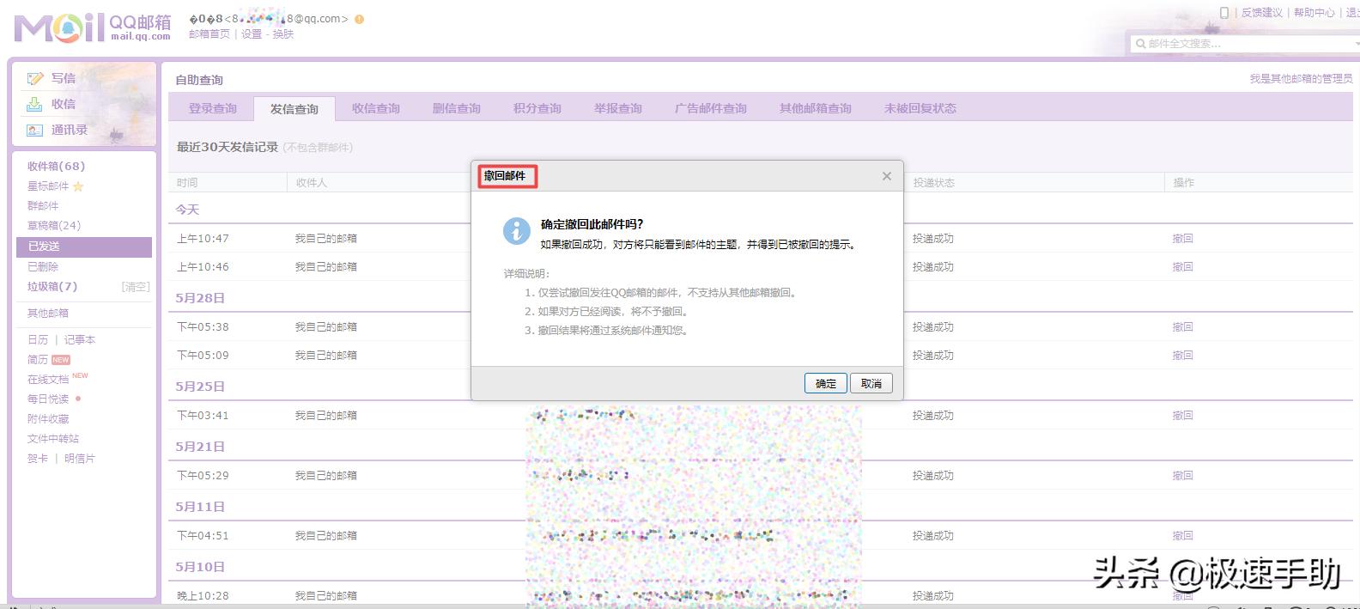Switch to 积分查询 tab
Image resolution: width=1360 pixels, height=609 pixels.
click(537, 108)
